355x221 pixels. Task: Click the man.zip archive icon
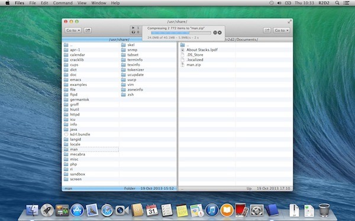pos(182,65)
